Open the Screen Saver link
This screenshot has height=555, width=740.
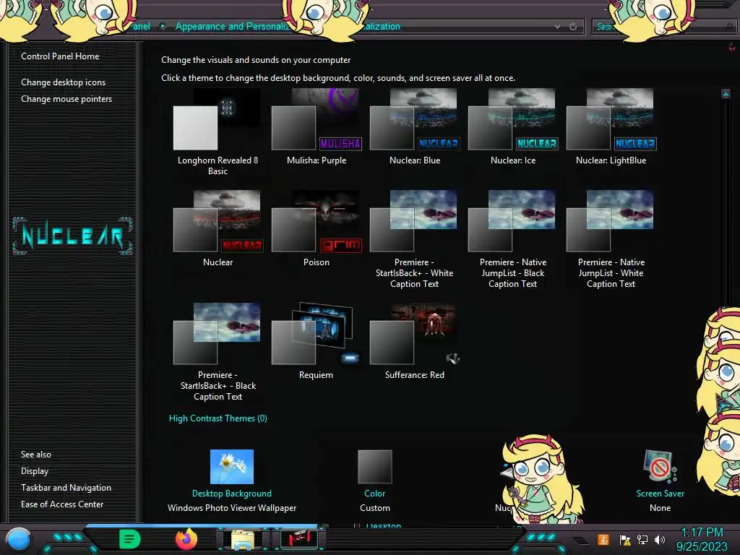point(660,493)
